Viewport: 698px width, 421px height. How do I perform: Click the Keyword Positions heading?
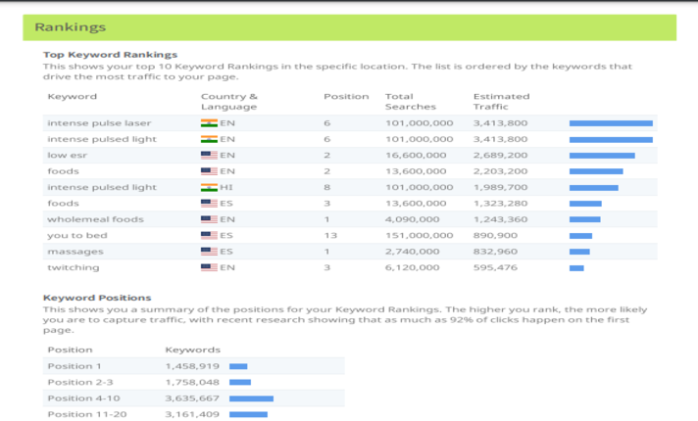pos(97,297)
